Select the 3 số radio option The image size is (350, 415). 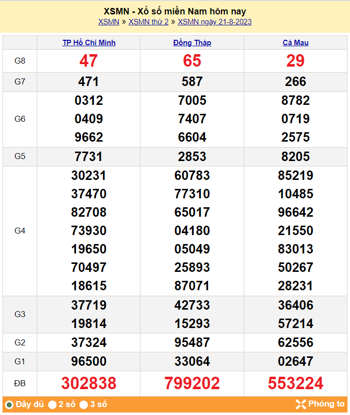(84, 405)
